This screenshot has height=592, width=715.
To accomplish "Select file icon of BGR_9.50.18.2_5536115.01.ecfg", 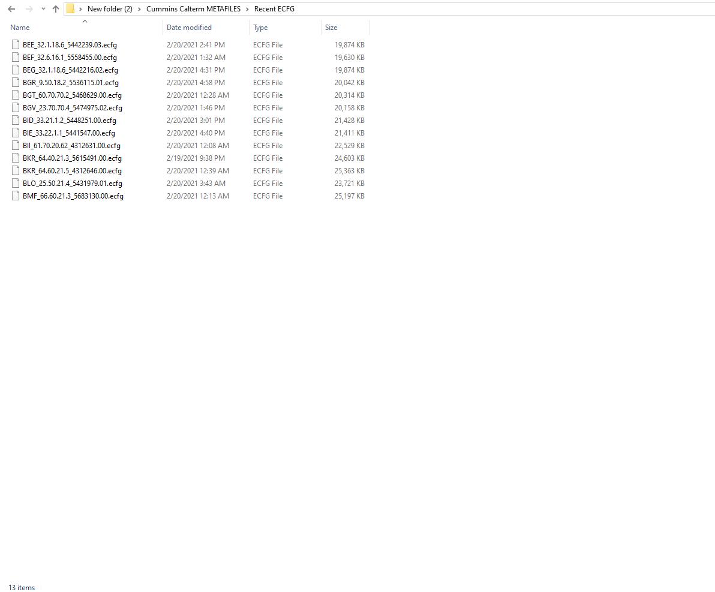I will tap(16, 83).
